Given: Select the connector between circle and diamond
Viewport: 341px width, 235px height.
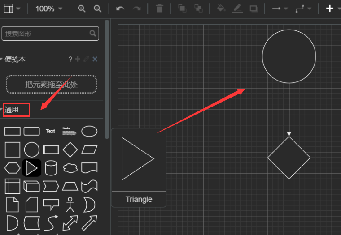Looking at the screenshot, I should pyautogui.click(x=289, y=110).
